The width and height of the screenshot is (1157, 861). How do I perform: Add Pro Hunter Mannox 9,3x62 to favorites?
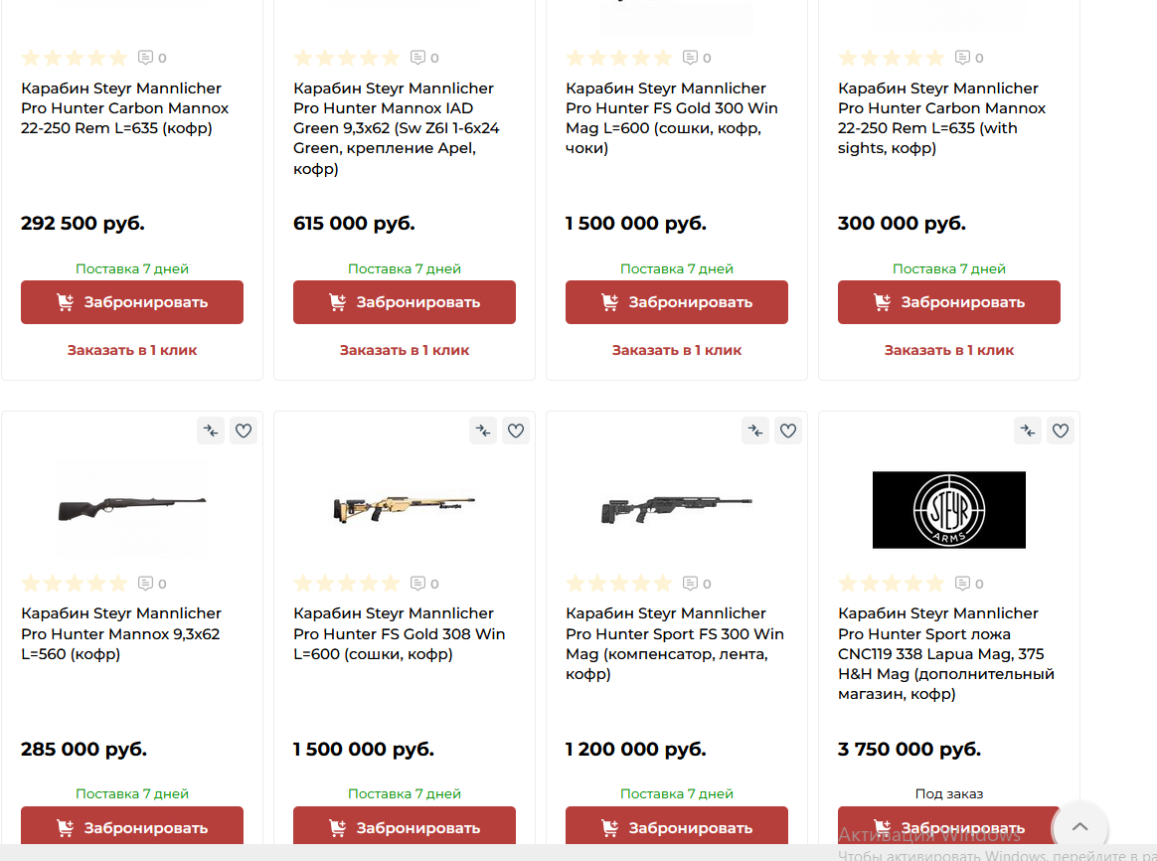click(244, 430)
